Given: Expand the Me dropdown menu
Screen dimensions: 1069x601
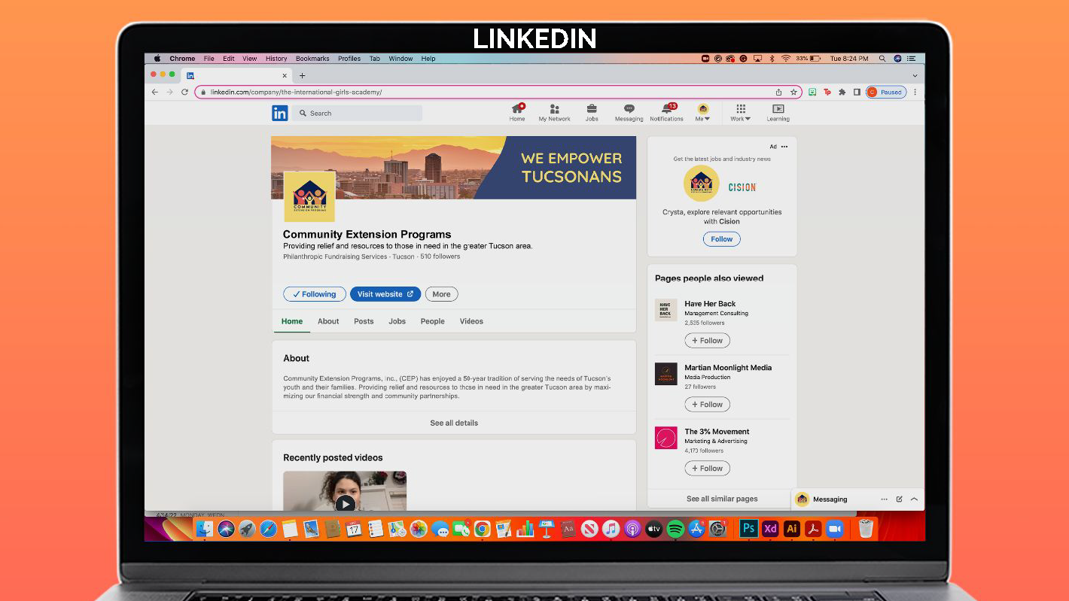Looking at the screenshot, I should point(702,113).
